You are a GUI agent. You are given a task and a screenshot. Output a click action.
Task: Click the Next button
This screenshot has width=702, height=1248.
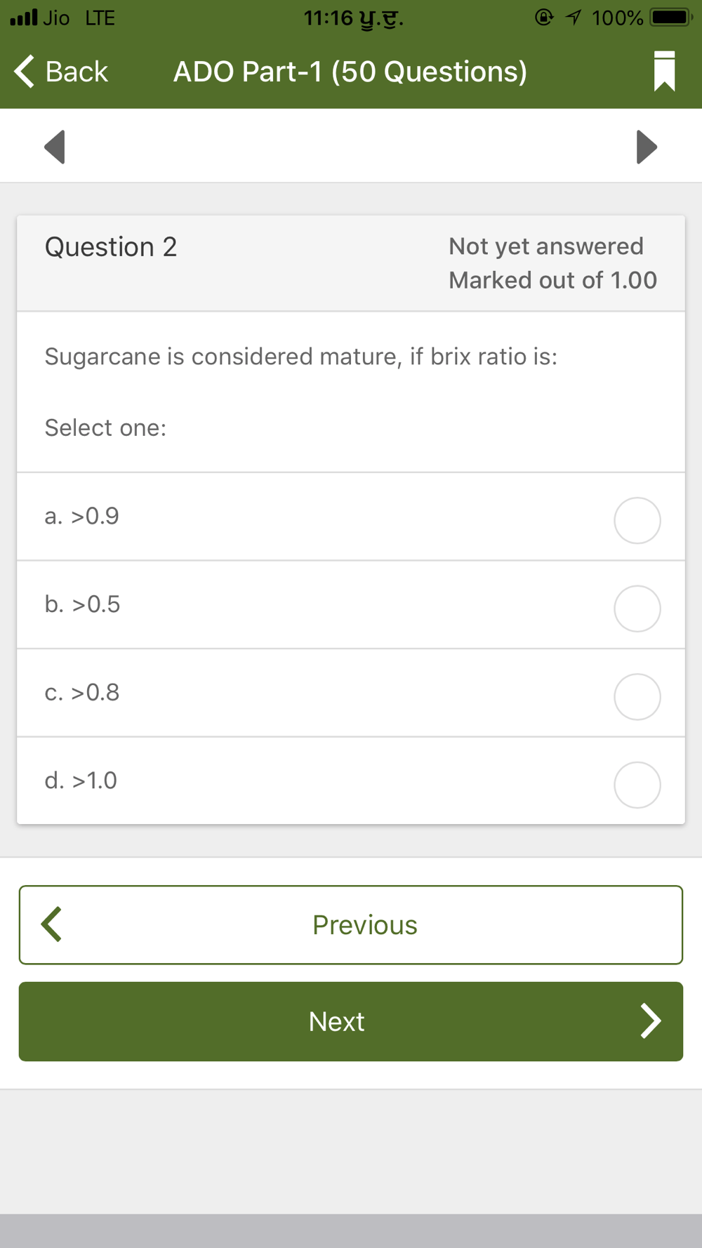[351, 1021]
